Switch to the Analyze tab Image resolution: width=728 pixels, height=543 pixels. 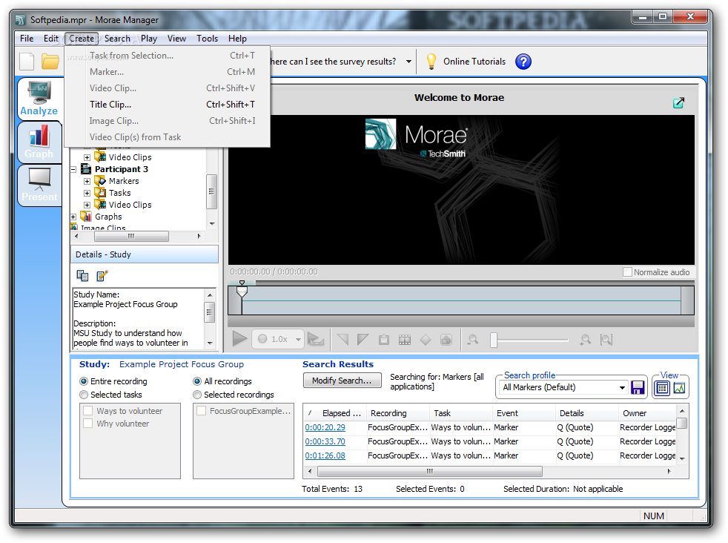tap(39, 98)
